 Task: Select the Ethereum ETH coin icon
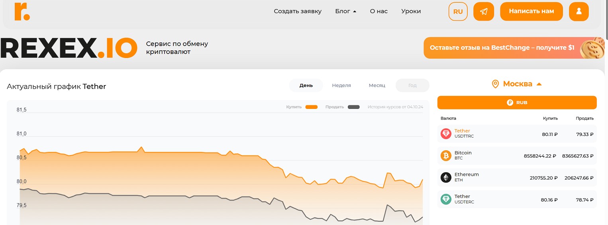pos(446,177)
